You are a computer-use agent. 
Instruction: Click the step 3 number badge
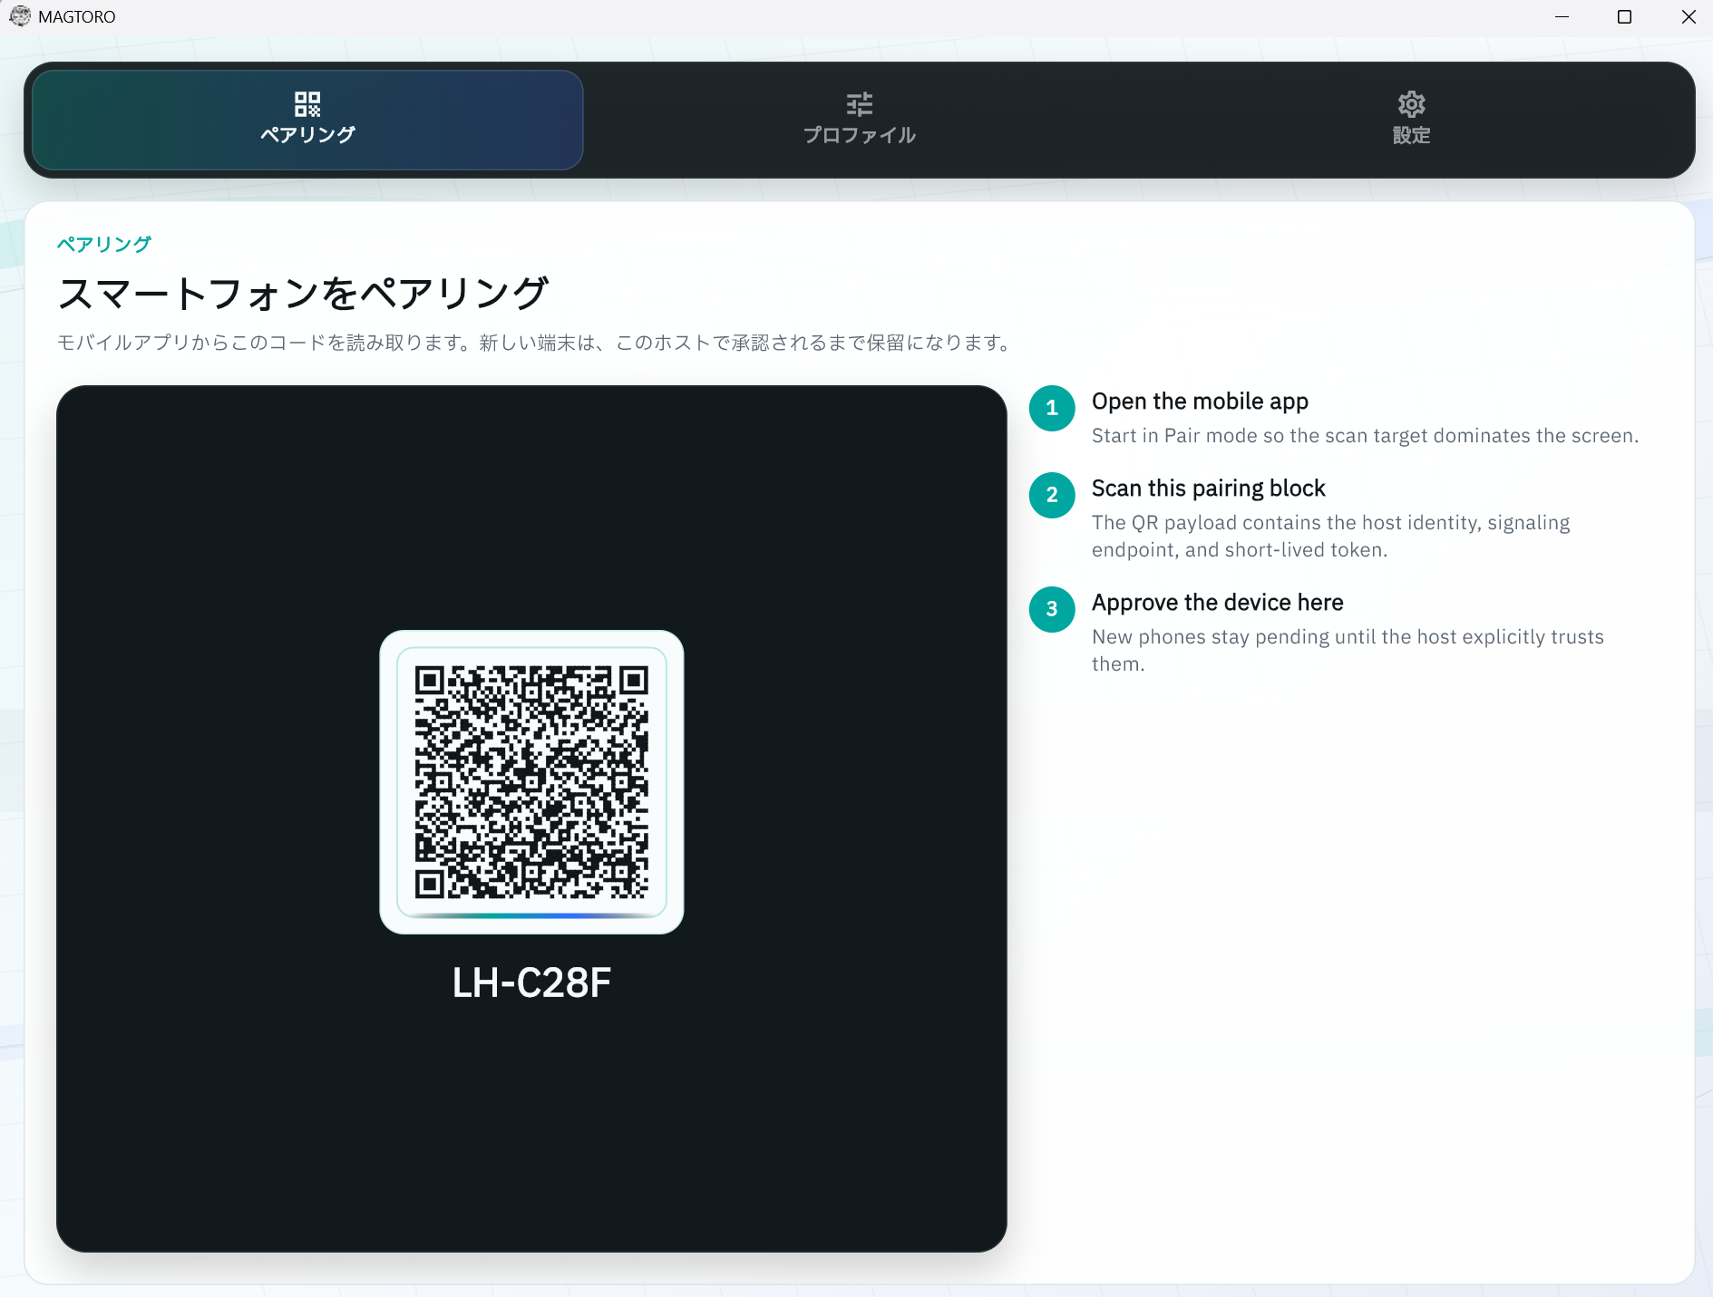point(1052,609)
